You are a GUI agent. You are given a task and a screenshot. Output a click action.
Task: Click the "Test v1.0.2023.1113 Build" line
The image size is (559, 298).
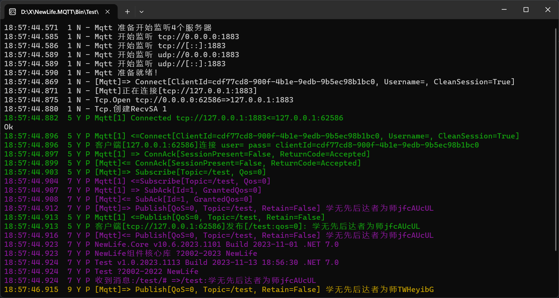tap(172, 262)
